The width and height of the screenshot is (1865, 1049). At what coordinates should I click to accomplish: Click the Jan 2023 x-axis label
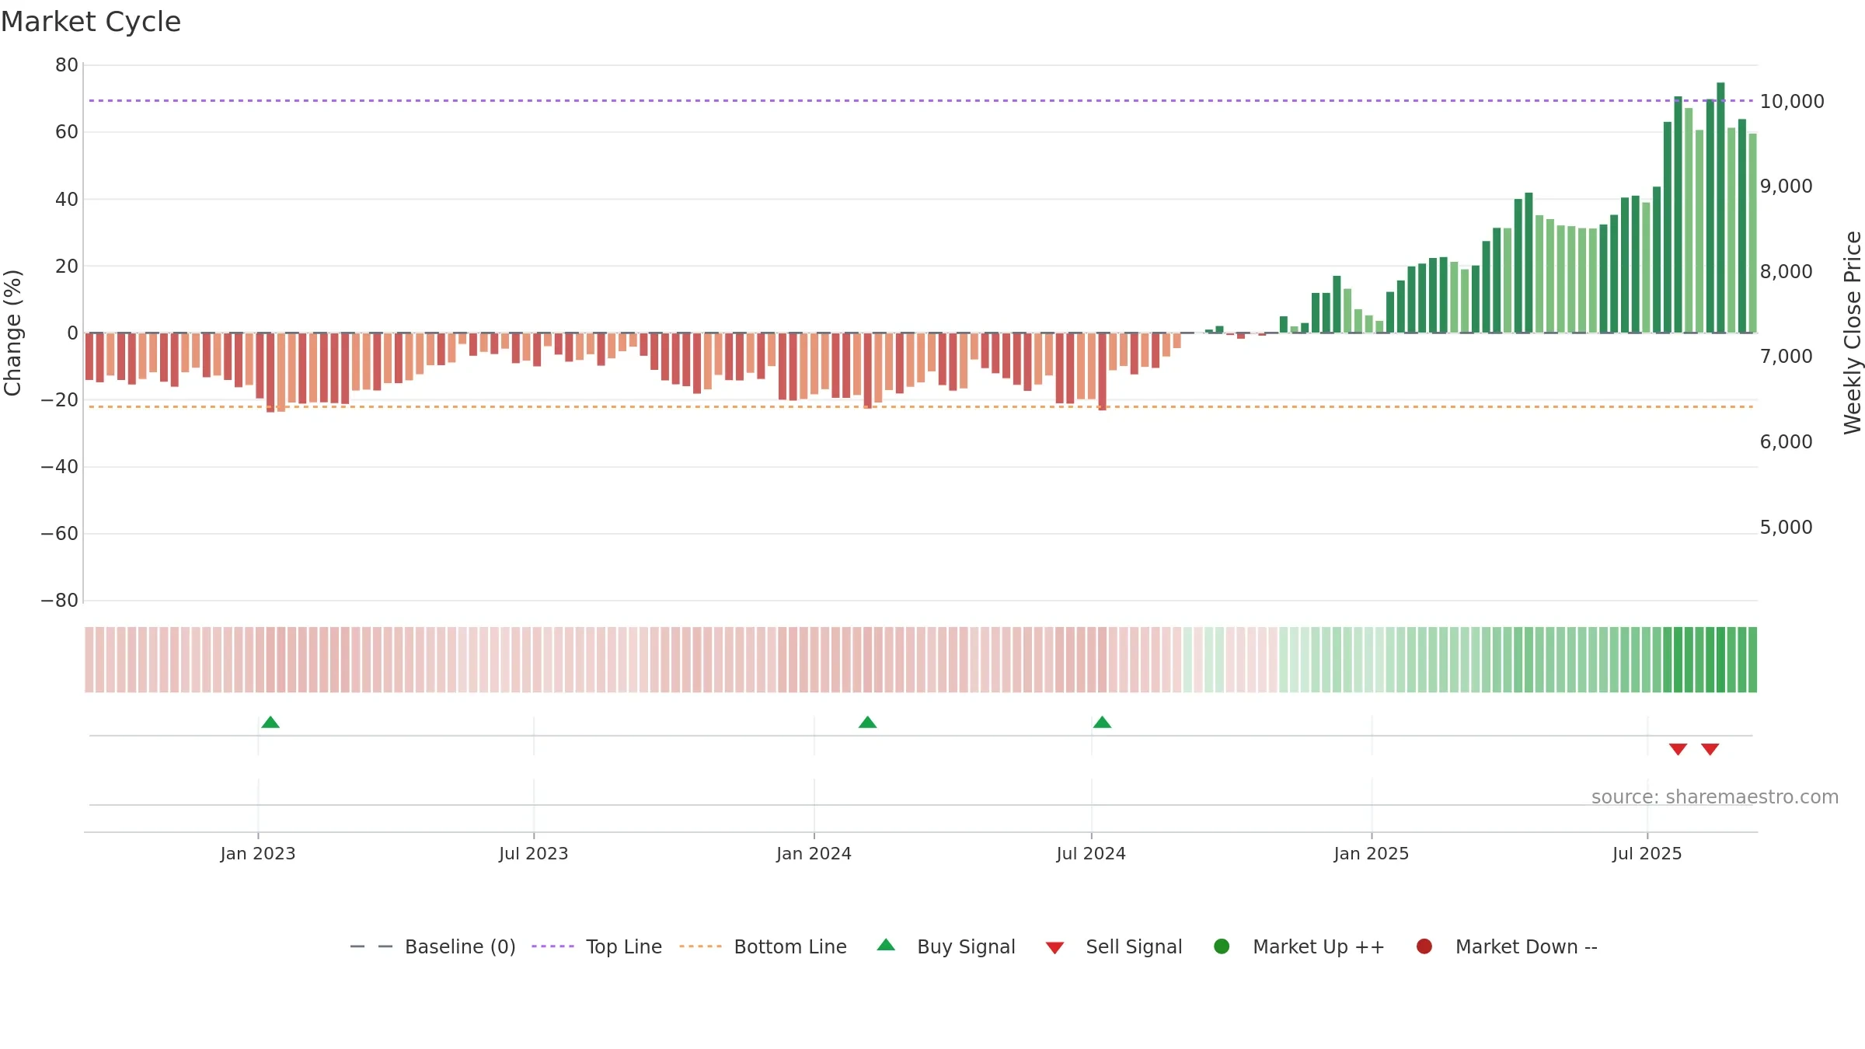pyautogui.click(x=258, y=854)
